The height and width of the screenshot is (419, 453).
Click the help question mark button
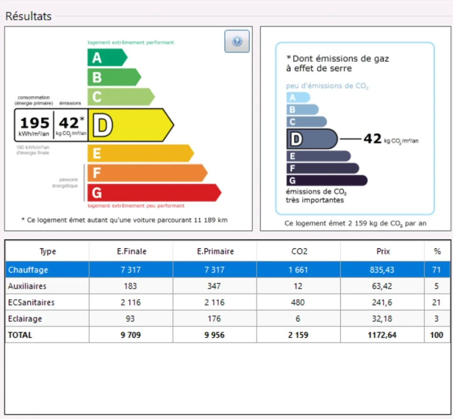point(237,42)
